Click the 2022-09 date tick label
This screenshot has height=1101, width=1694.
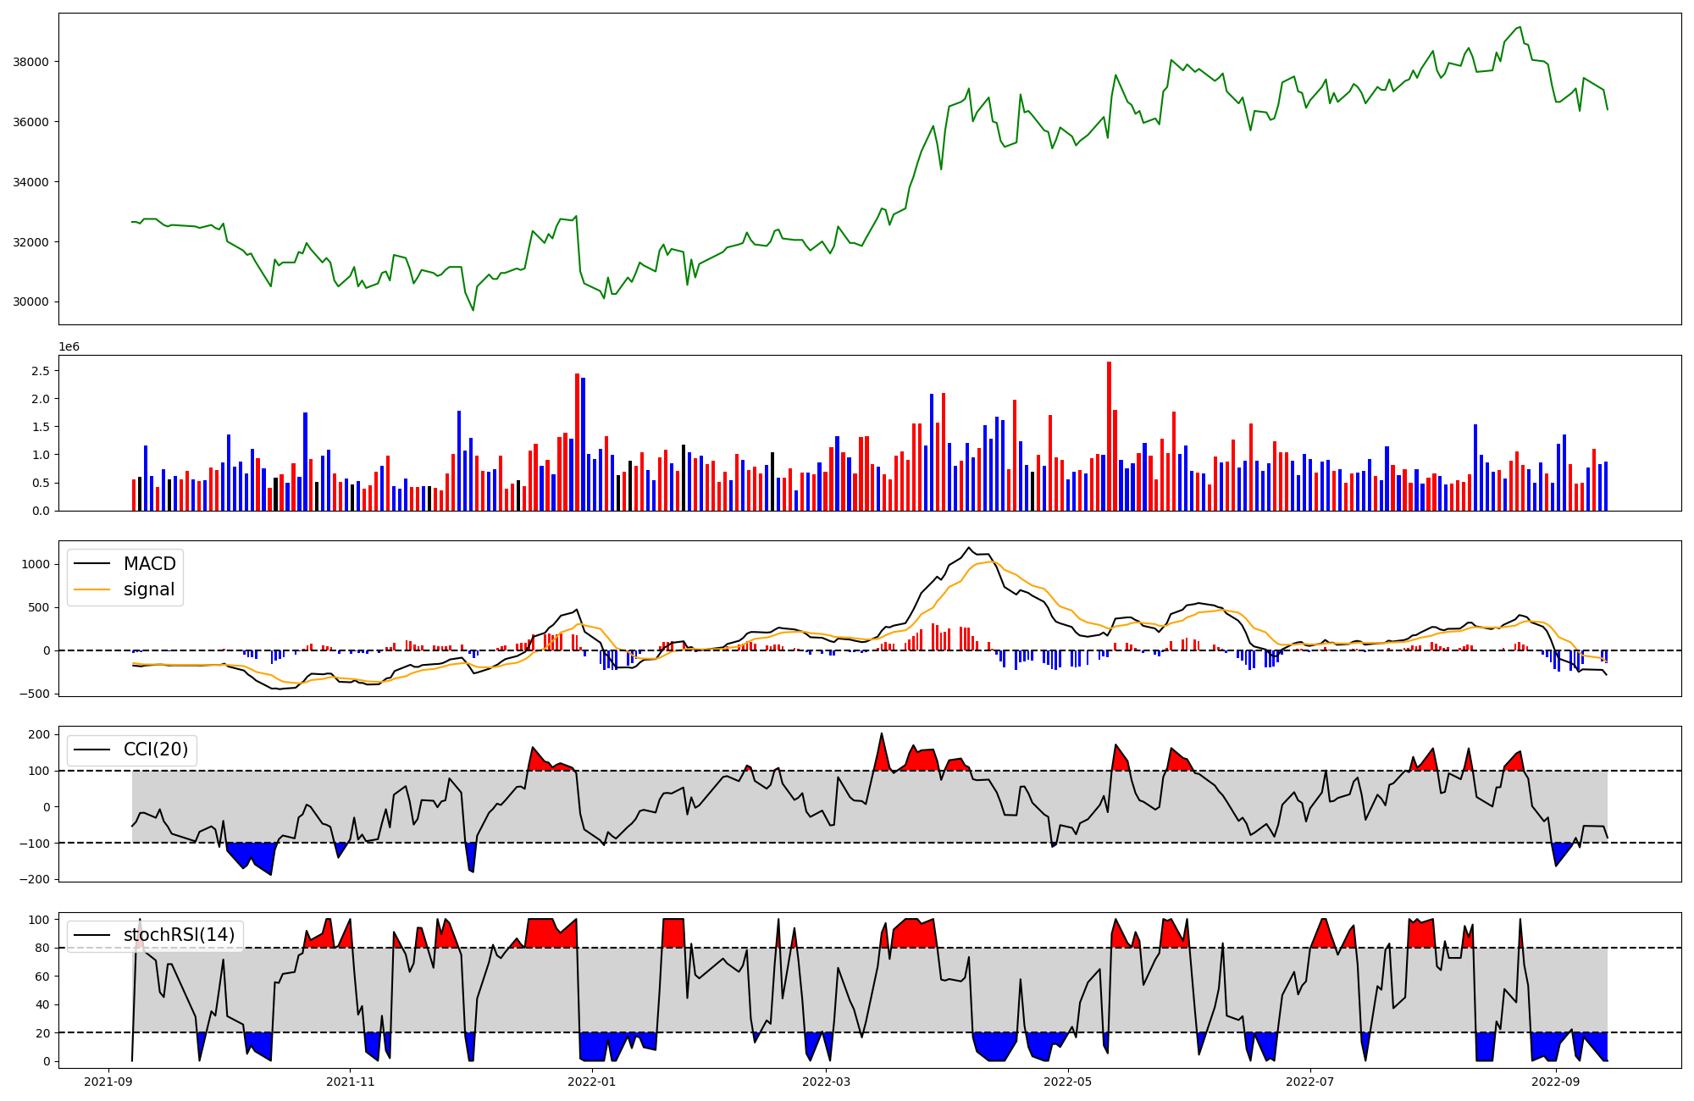(1555, 1082)
